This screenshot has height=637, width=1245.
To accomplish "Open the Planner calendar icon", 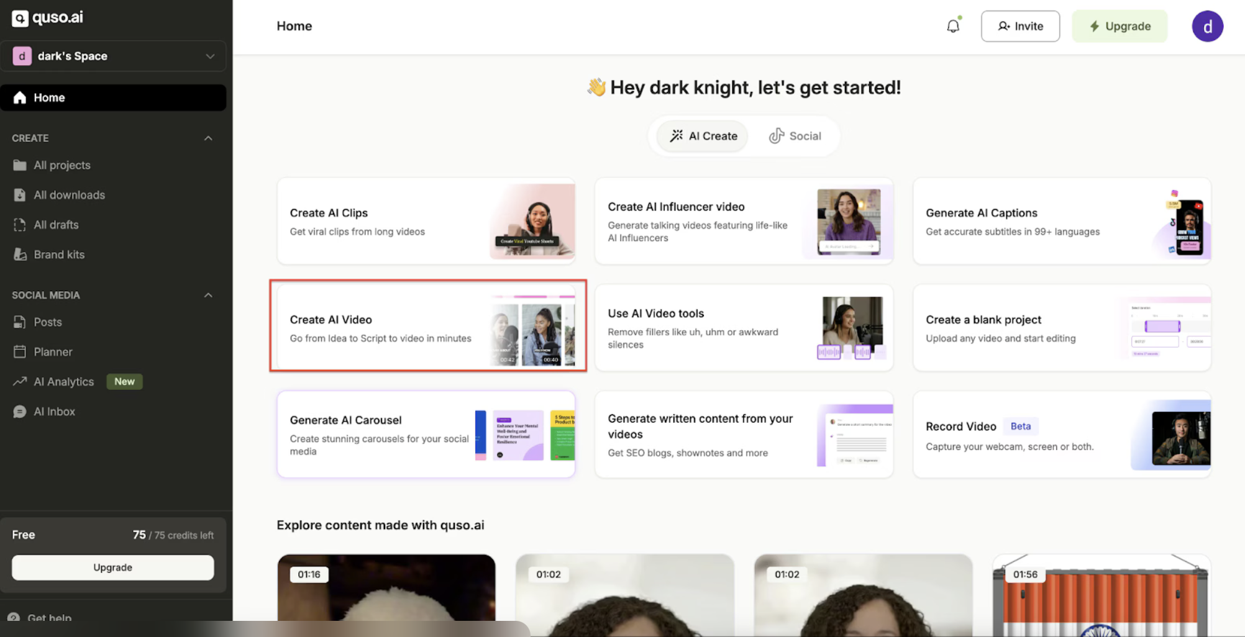I will (x=20, y=352).
